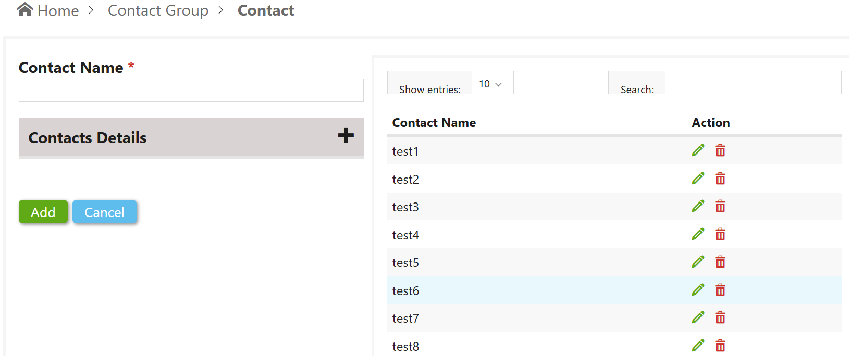Click the blue Cancel button

pos(104,212)
